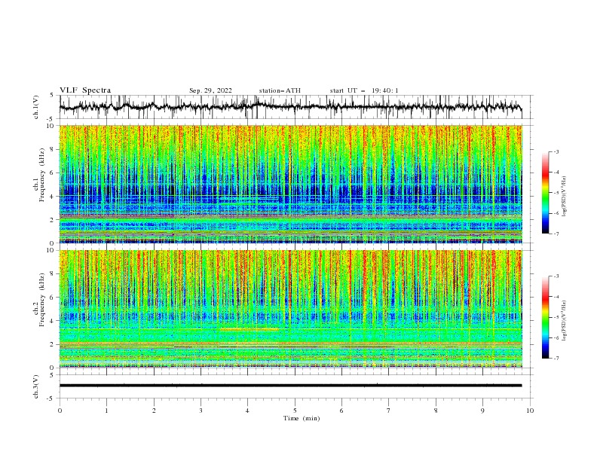Viewport: 597px width, 461px height.
Task: Click the ch.2 spectrogram panel
Action: 290,309
